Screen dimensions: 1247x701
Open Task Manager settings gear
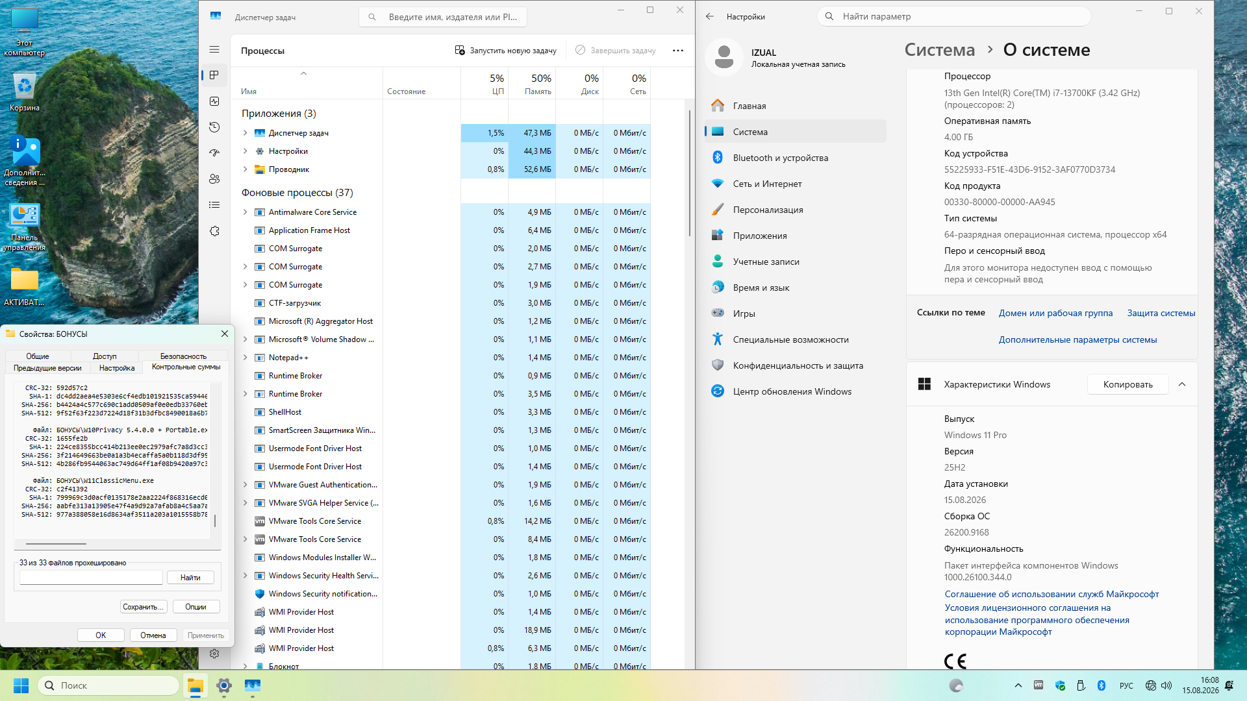214,654
